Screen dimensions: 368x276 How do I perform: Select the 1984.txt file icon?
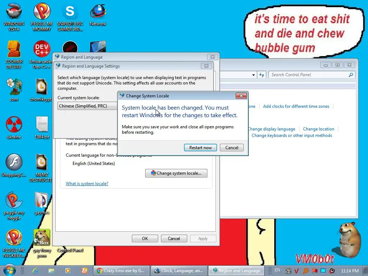click(42, 128)
